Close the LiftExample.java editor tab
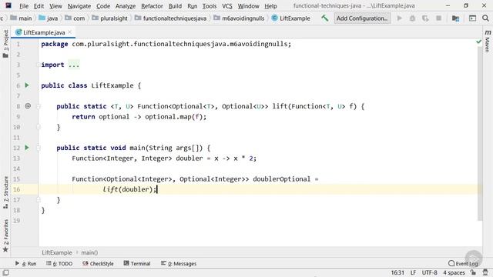 [70, 32]
